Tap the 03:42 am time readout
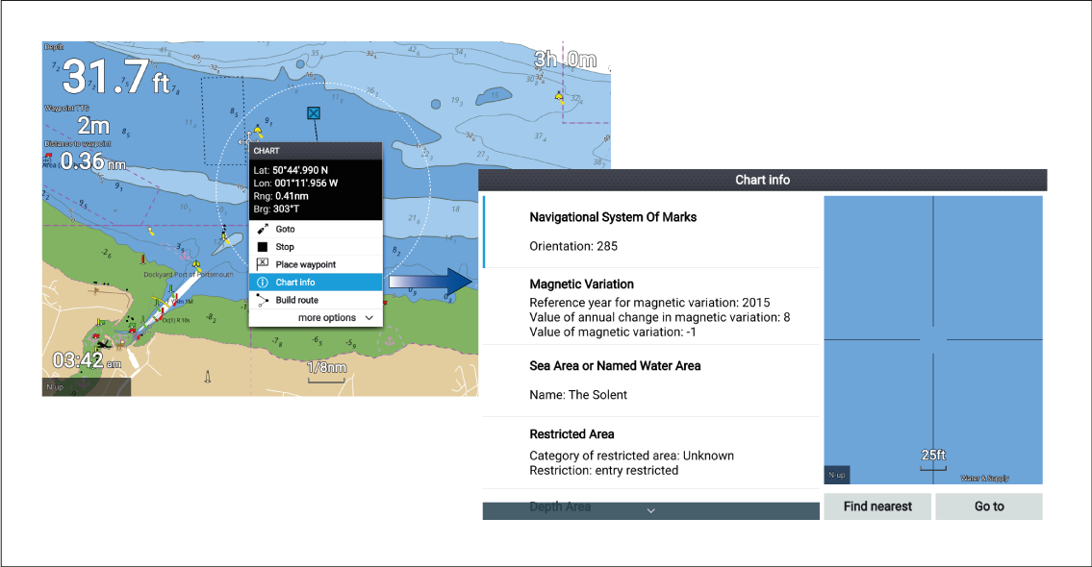The width and height of the screenshot is (1092, 567). coord(87,360)
